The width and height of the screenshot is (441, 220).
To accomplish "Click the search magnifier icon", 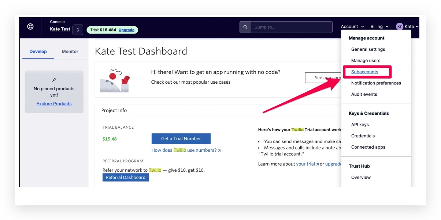I will tap(245, 27).
